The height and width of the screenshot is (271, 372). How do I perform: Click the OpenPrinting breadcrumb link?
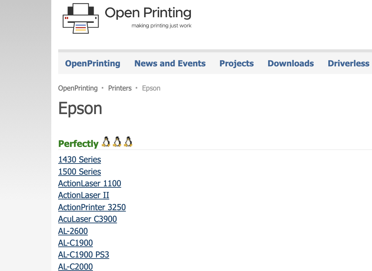[x=78, y=88]
